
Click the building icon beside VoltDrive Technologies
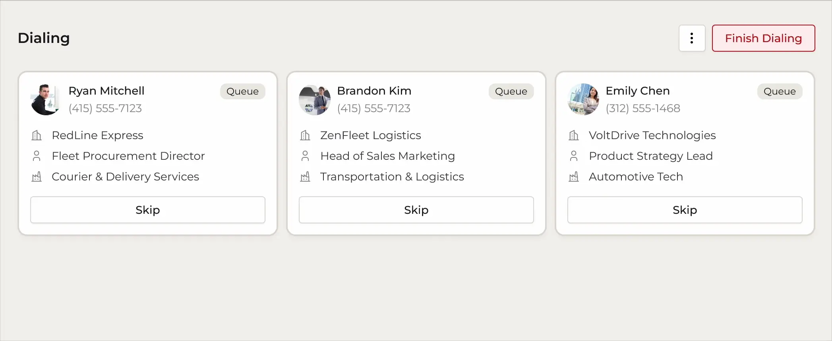tap(574, 136)
